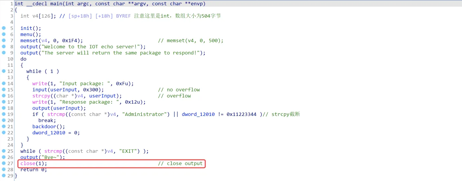Image resolution: width=462 pixels, height=181 pixels.
Task: Click the do keyword
Action: tap(24, 59)
